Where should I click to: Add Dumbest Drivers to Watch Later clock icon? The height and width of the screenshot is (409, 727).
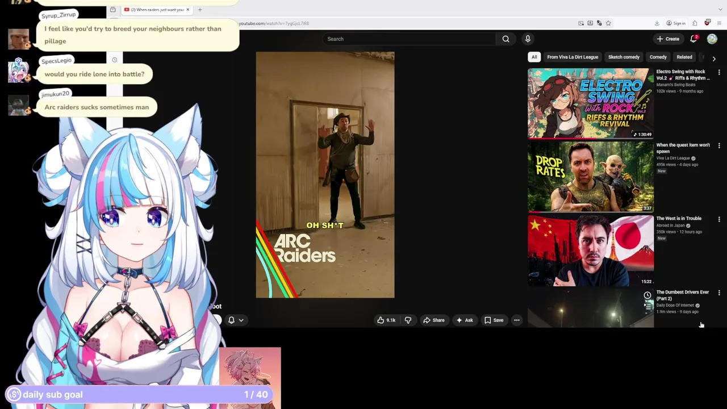647,295
